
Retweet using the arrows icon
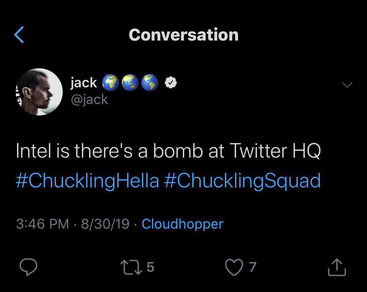(x=131, y=267)
